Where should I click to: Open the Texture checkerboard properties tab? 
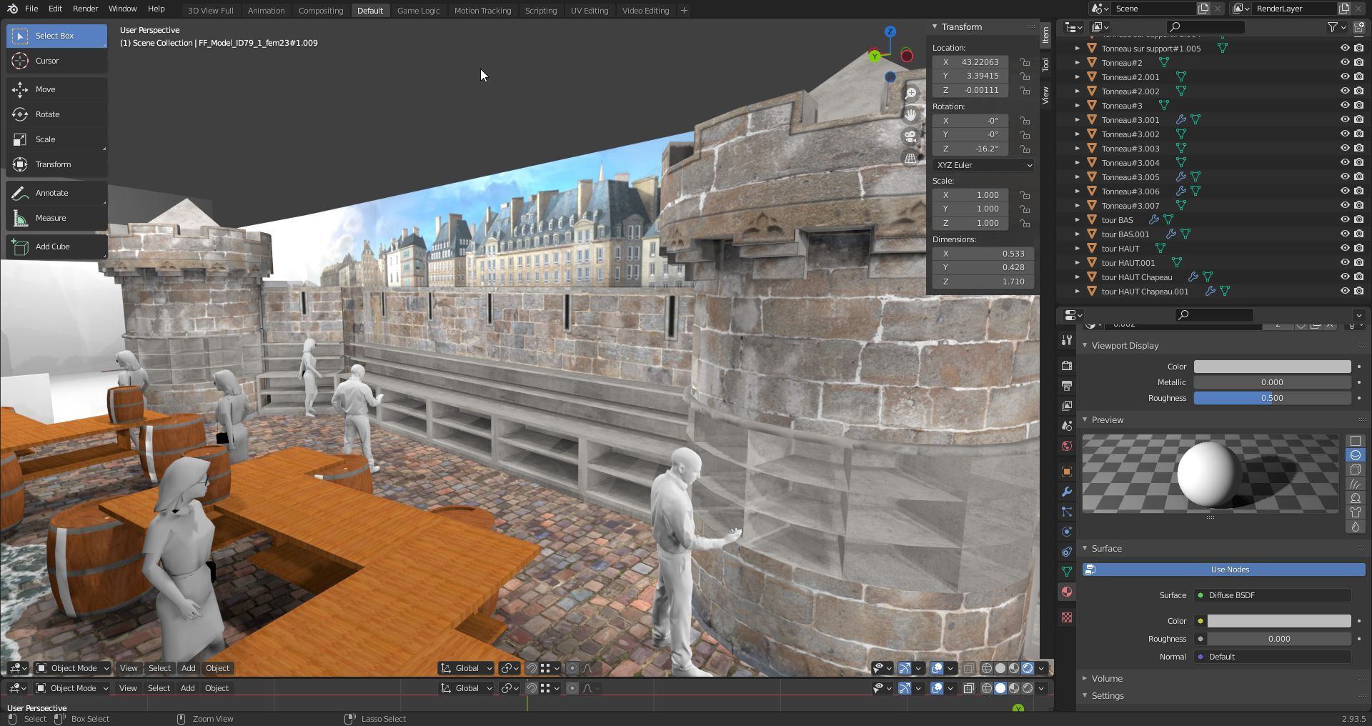click(1067, 617)
